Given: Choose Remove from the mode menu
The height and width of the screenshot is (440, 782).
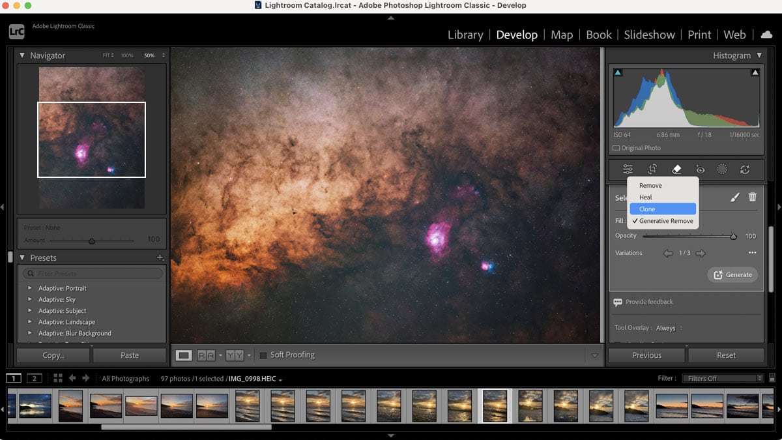Looking at the screenshot, I should [x=663, y=186].
